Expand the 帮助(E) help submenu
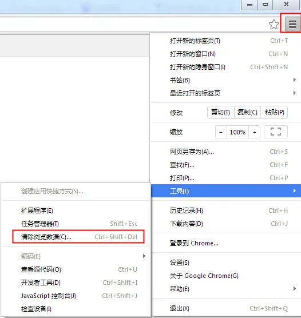301x318 pixels. pos(225,289)
